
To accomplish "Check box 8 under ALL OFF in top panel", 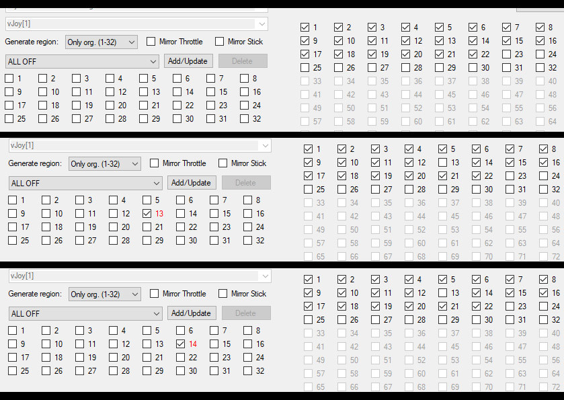I will [244, 78].
